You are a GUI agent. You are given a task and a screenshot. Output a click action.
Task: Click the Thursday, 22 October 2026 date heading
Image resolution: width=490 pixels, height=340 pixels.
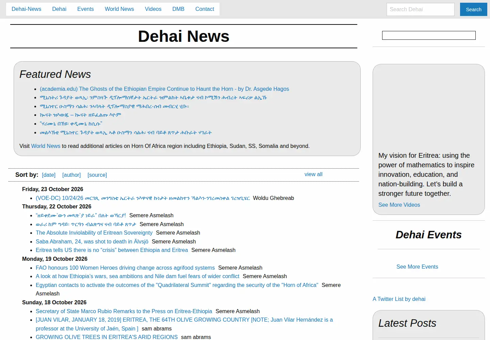pyautogui.click(x=56, y=207)
